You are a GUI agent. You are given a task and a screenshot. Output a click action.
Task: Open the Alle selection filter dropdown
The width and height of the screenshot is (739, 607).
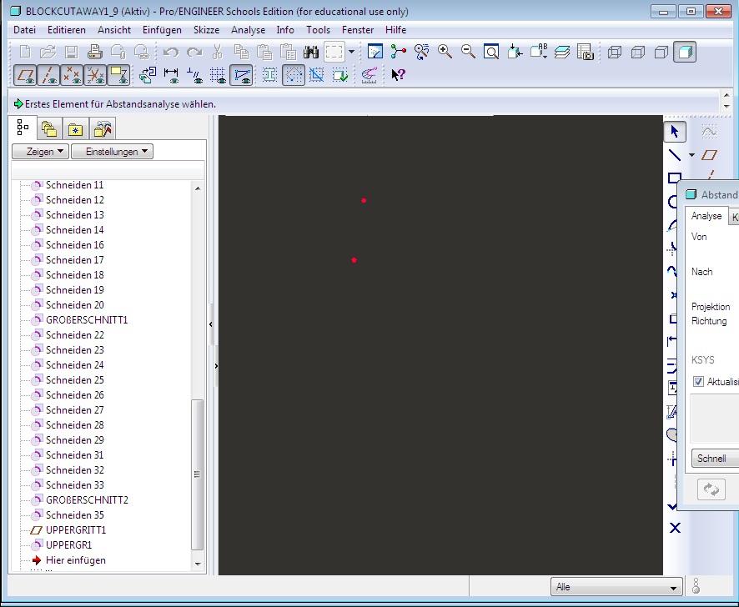click(x=616, y=587)
